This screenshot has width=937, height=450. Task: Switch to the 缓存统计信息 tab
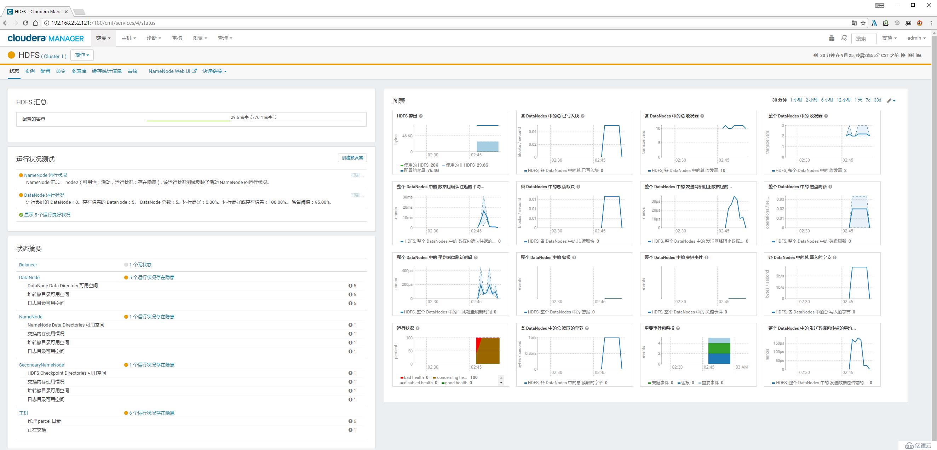click(107, 71)
